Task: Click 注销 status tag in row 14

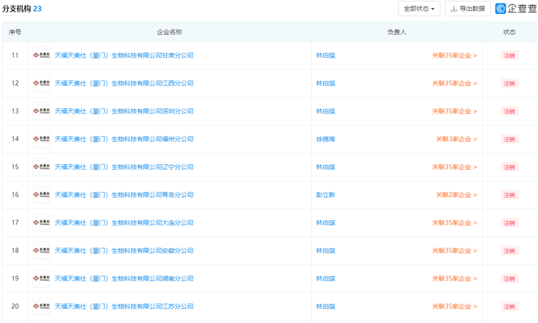Action: 509,139
